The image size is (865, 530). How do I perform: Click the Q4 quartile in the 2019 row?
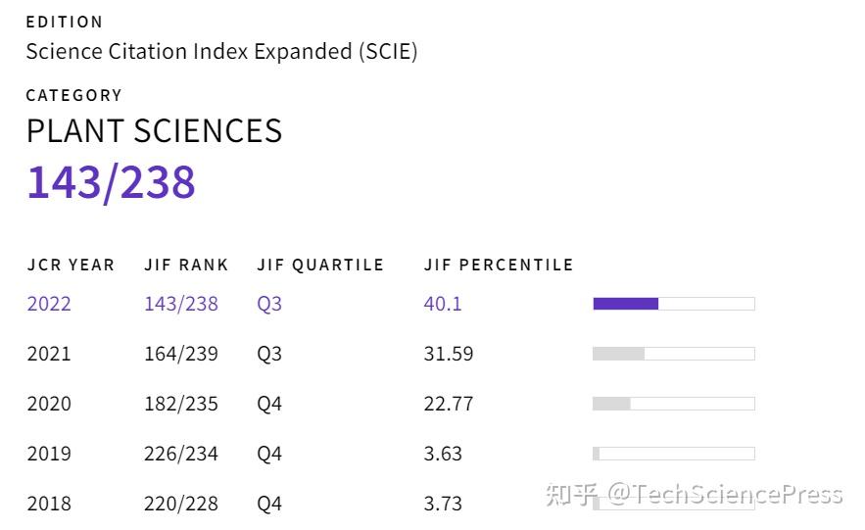(x=269, y=454)
